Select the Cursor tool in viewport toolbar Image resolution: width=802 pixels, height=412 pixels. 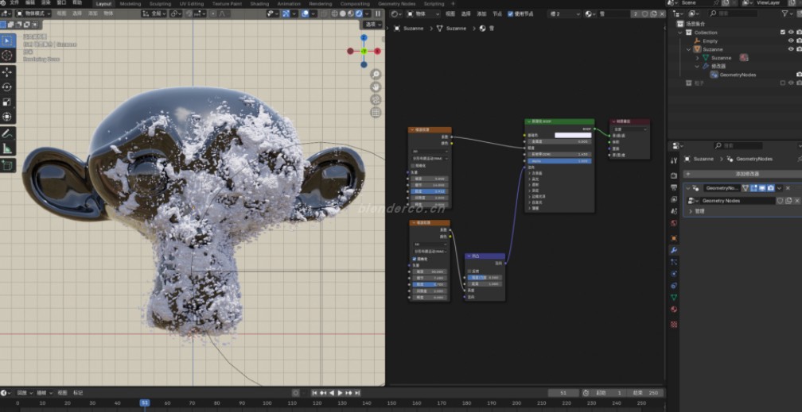click(8, 56)
